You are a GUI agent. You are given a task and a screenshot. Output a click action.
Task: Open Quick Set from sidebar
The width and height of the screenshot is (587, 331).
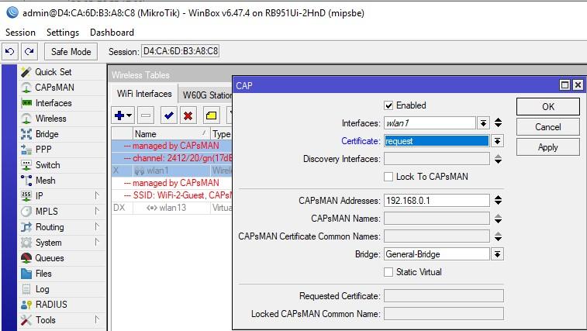[54, 72]
